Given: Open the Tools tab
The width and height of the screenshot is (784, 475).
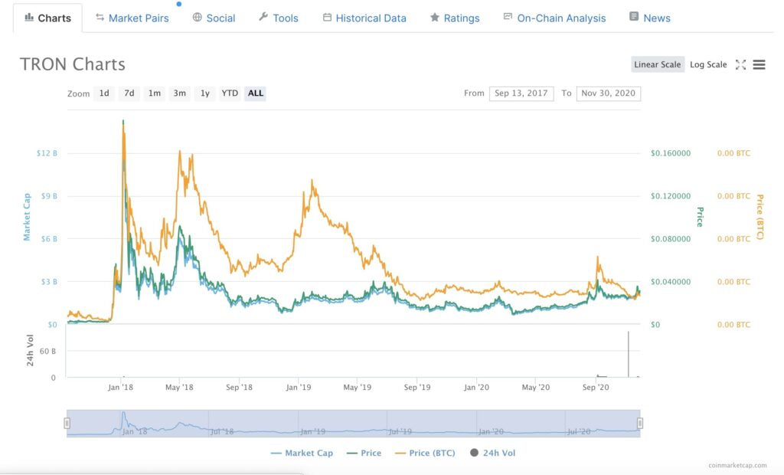Looking at the screenshot, I should [279, 18].
